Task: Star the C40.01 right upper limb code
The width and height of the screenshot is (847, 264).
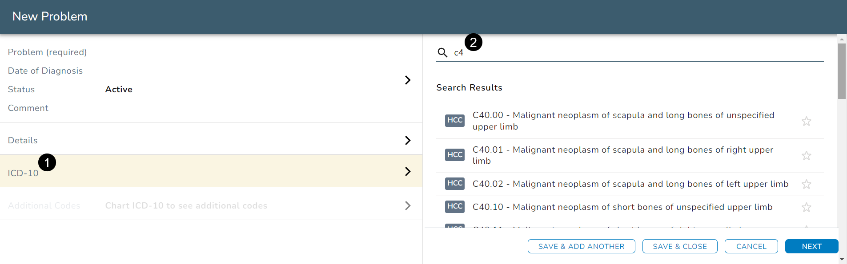Action: click(x=806, y=156)
